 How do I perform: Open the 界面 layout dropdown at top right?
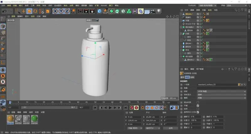[237, 5]
